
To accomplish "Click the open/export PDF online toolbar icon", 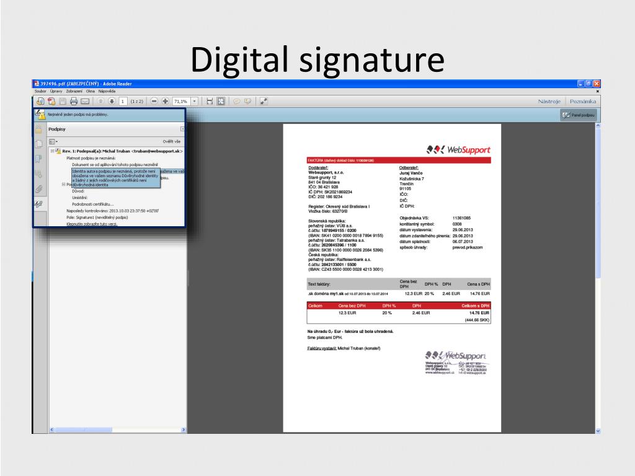I will (x=40, y=101).
